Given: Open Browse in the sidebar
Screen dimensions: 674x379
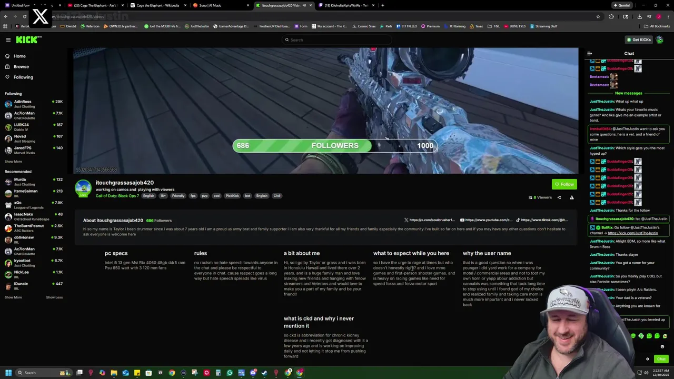Looking at the screenshot, I should [21, 66].
